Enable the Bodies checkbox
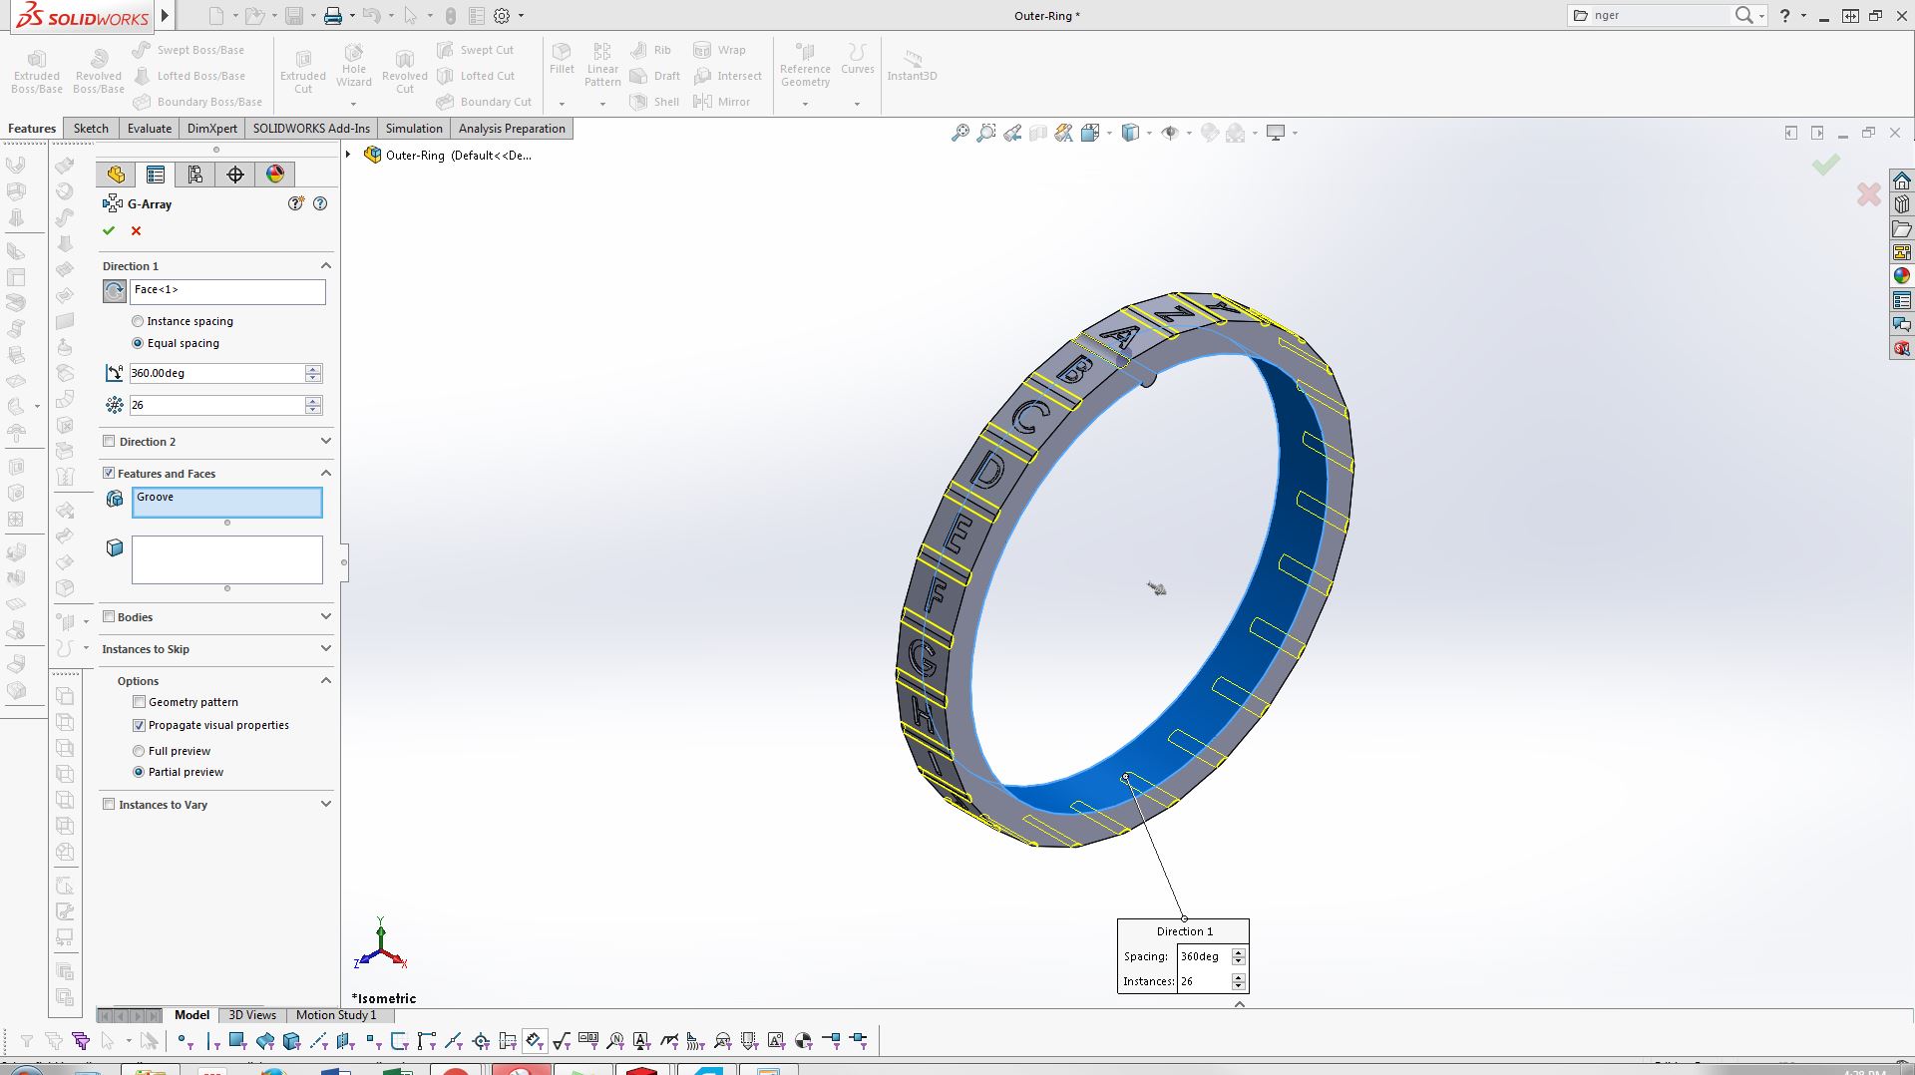This screenshot has width=1915, height=1075. tap(109, 616)
